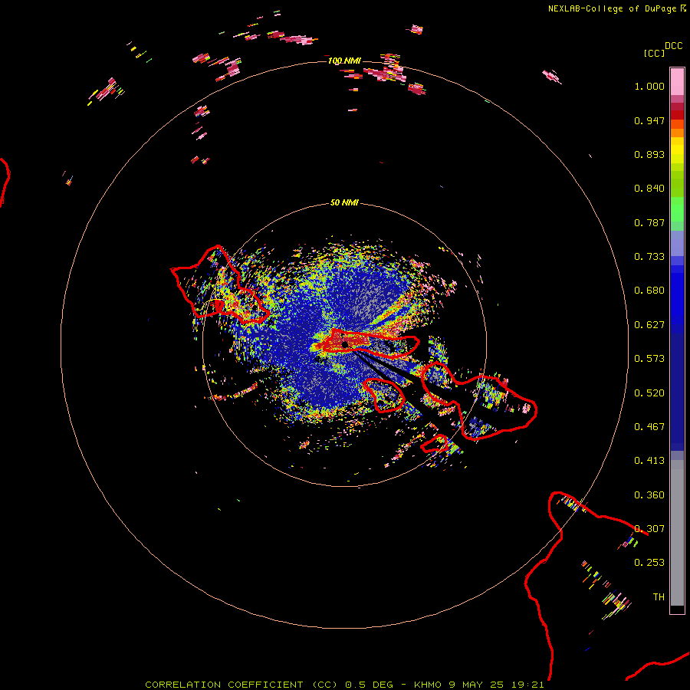Select the 0.253 legend value

coord(649,563)
